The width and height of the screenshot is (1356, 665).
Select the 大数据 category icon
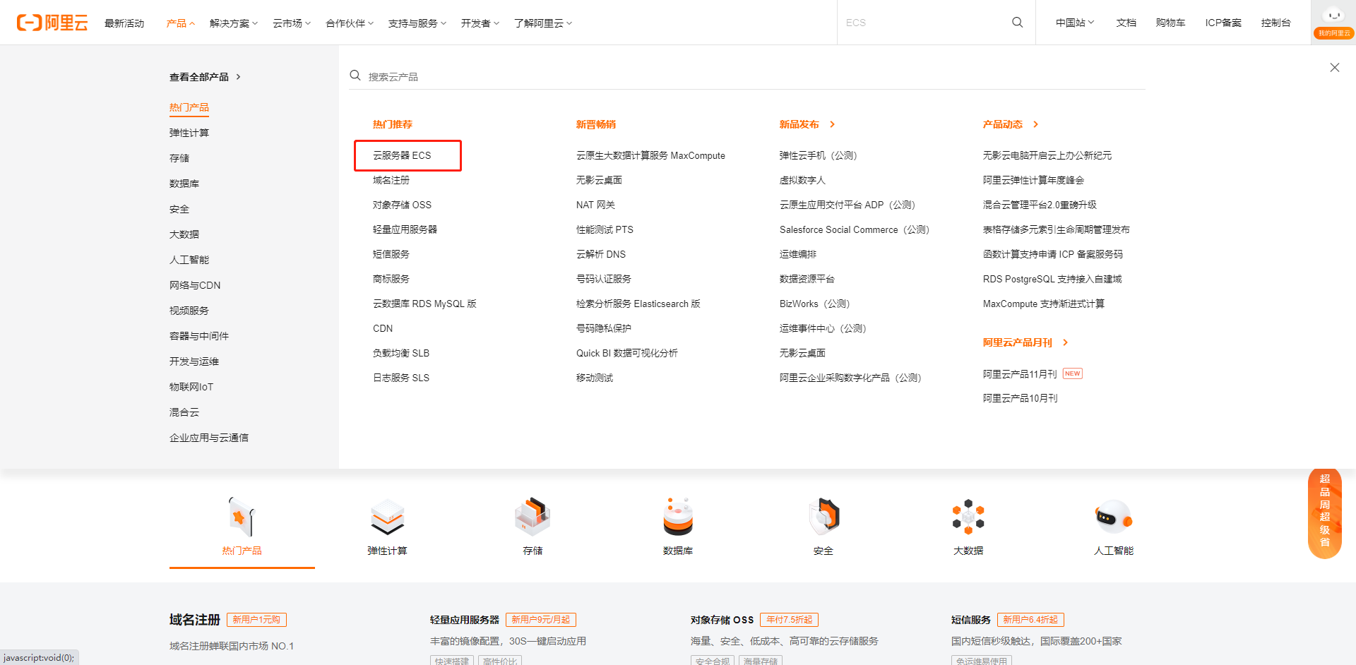click(968, 517)
